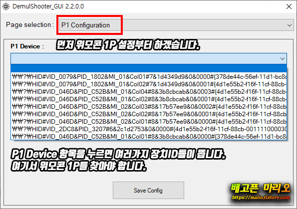Click the 'Page selection :' label
This screenshot has height=209, width=297.
coord(30,25)
